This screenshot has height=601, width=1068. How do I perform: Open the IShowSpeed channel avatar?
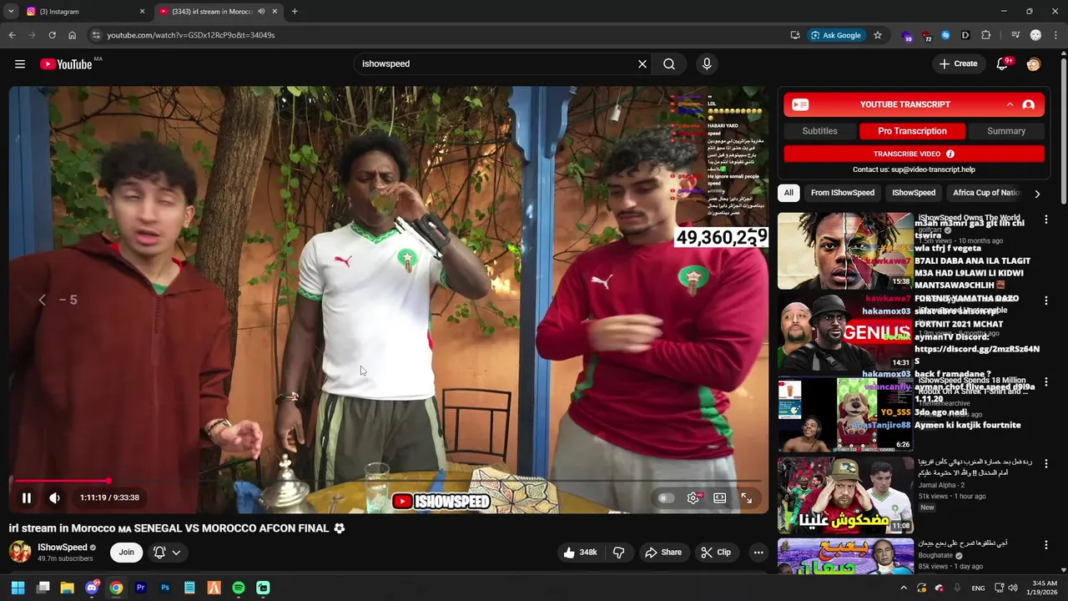(x=20, y=552)
